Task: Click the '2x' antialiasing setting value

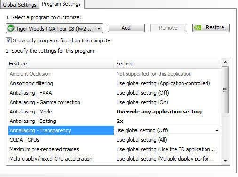Action: point(120,121)
